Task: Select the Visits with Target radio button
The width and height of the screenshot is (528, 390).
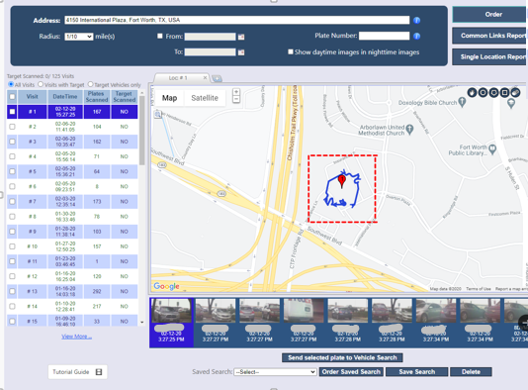Action: pyautogui.click(x=41, y=84)
